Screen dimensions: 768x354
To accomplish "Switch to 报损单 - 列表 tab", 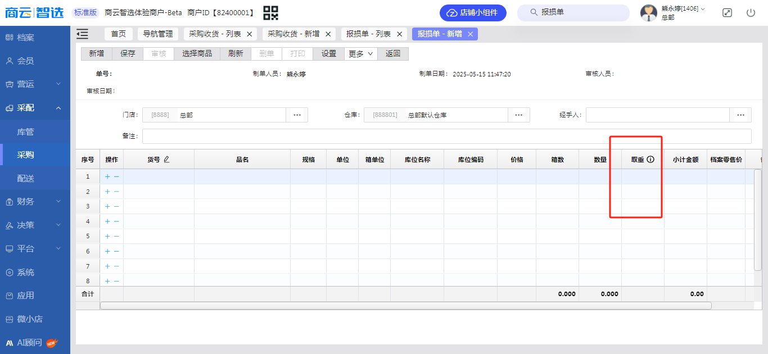I will (x=368, y=34).
